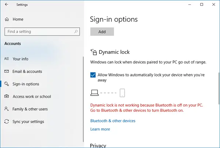Click the Email & accounts envelope icon
220x148 pixels.
(x=7, y=71)
